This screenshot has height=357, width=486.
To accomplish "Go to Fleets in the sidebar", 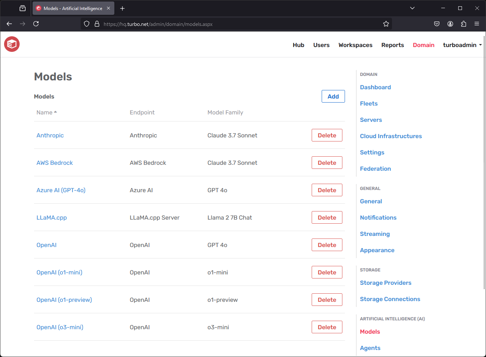I will [x=369, y=104].
